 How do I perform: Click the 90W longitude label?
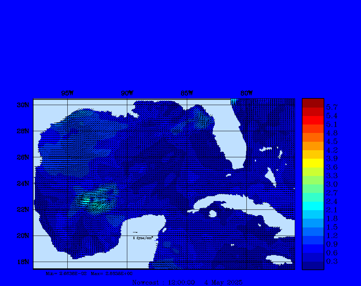(127, 93)
